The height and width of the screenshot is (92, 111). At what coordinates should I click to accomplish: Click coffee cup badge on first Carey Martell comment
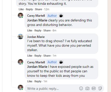click(61, 16)
